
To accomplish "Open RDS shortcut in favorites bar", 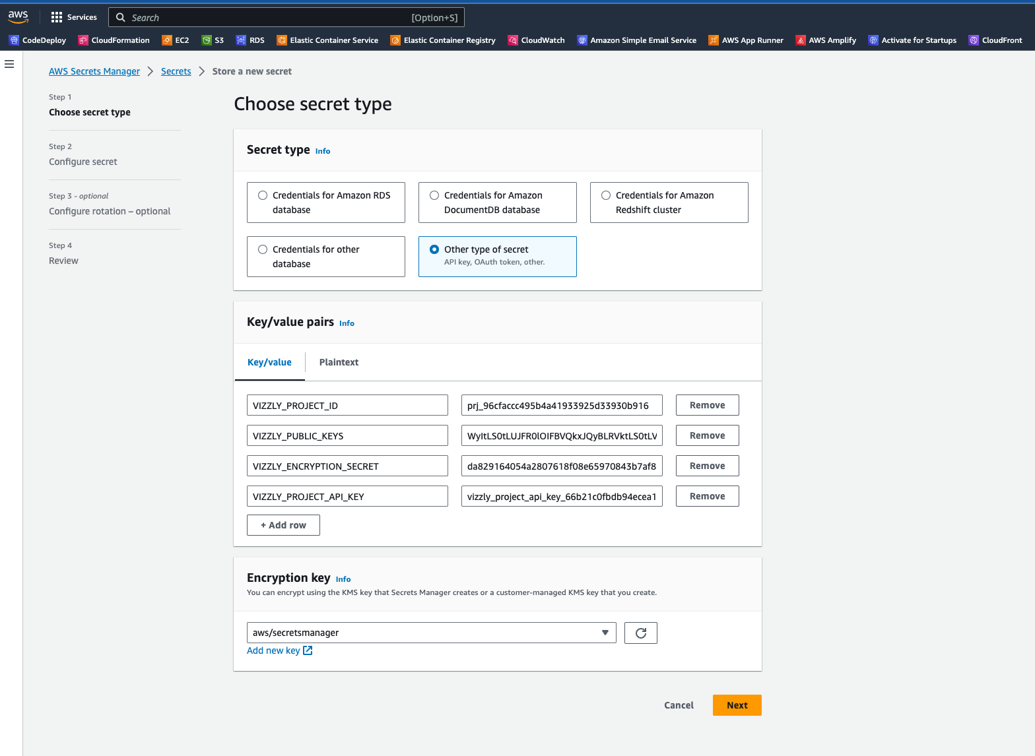I will tap(250, 40).
